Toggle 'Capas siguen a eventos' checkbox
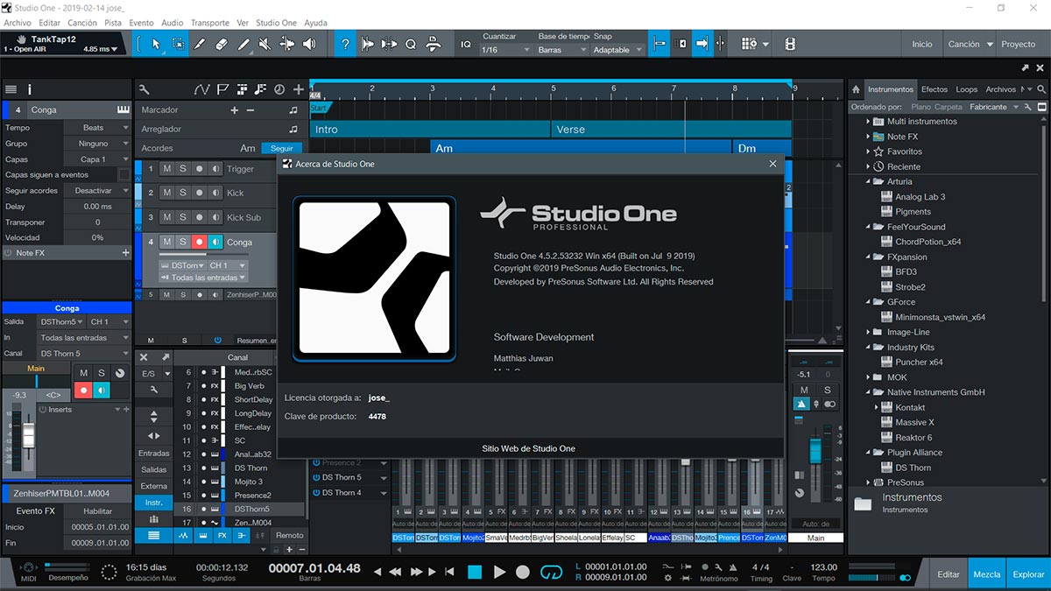This screenshot has height=591, width=1051. pyautogui.click(x=123, y=175)
